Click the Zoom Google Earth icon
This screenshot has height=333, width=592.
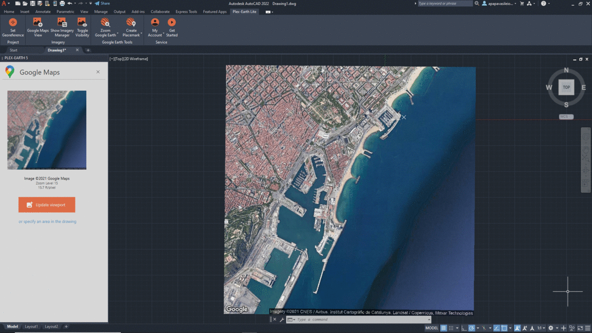(x=106, y=23)
